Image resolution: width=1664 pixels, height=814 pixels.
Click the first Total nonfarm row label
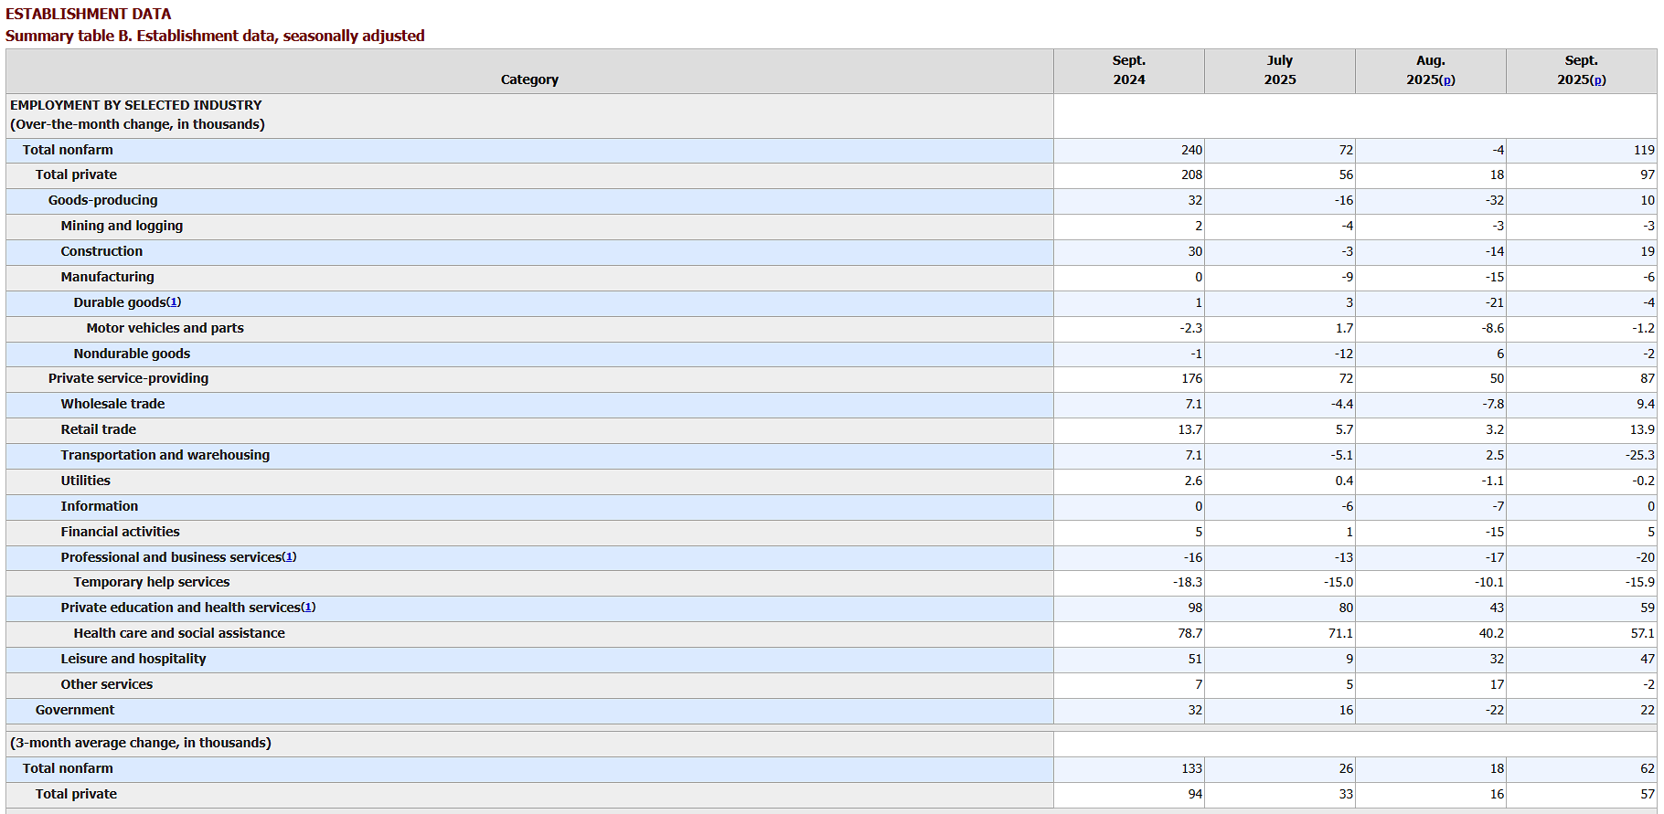[x=68, y=150]
